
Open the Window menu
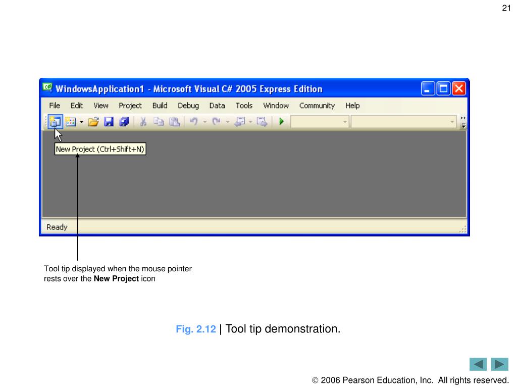tap(276, 106)
